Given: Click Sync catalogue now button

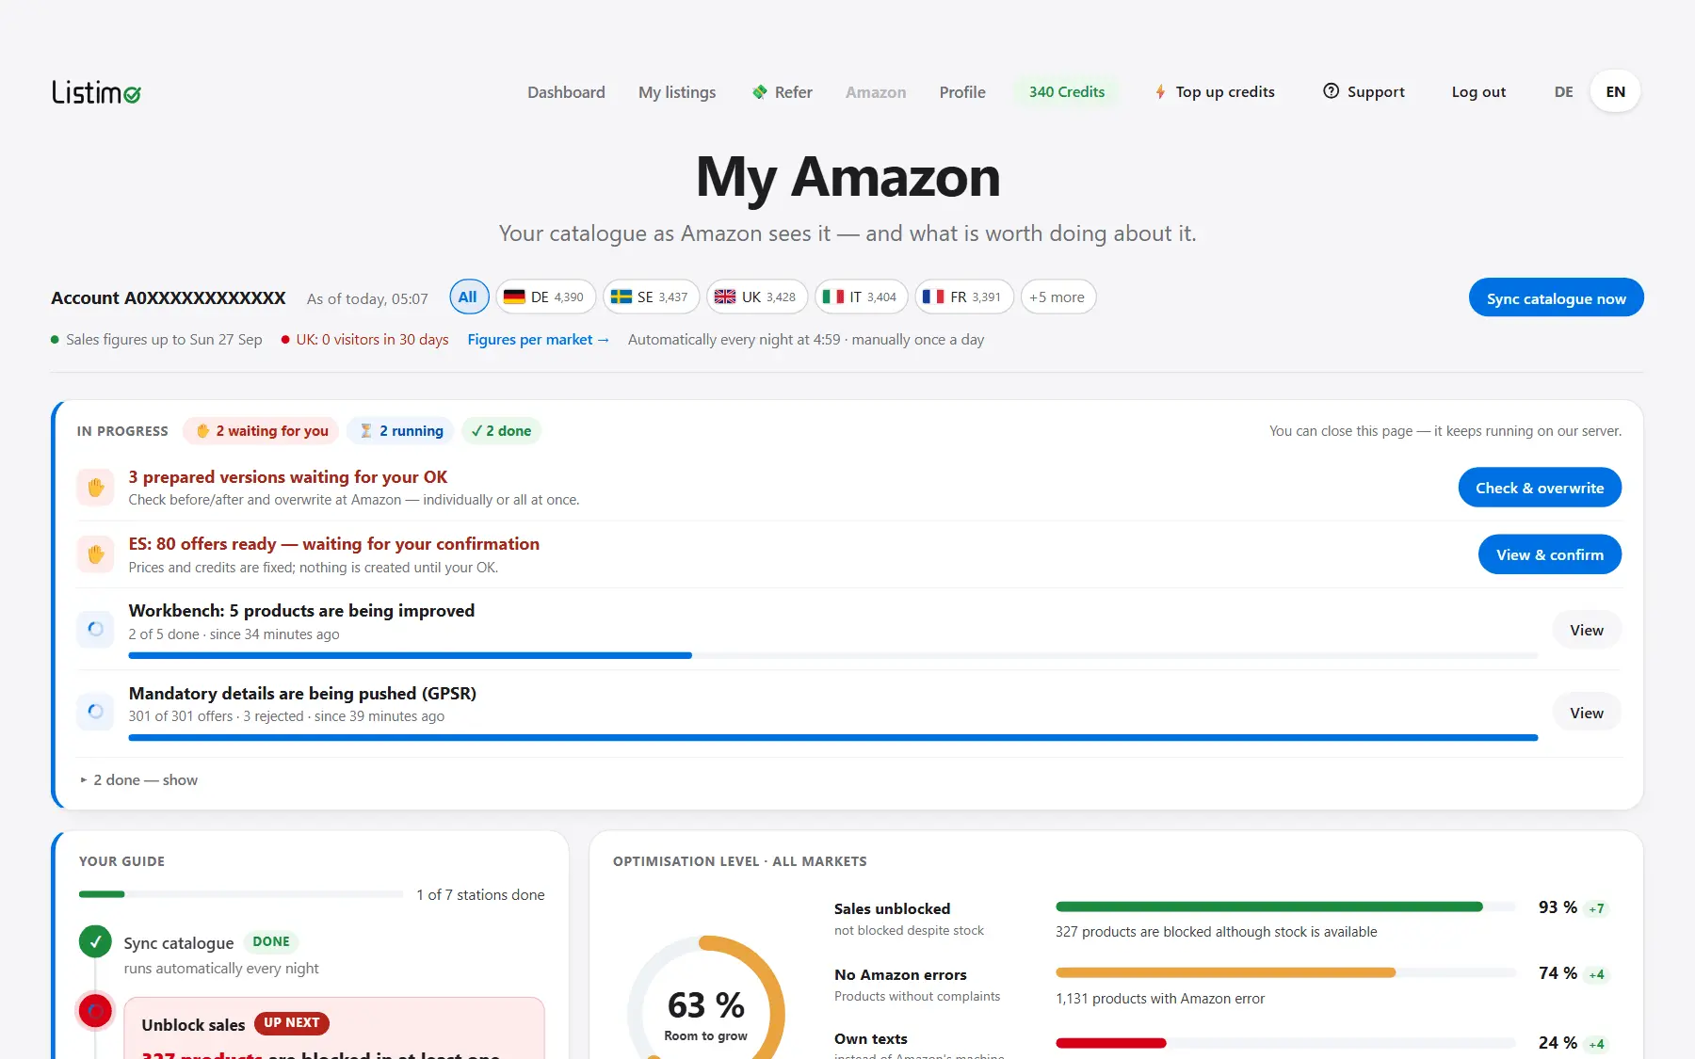Looking at the screenshot, I should [x=1556, y=298].
